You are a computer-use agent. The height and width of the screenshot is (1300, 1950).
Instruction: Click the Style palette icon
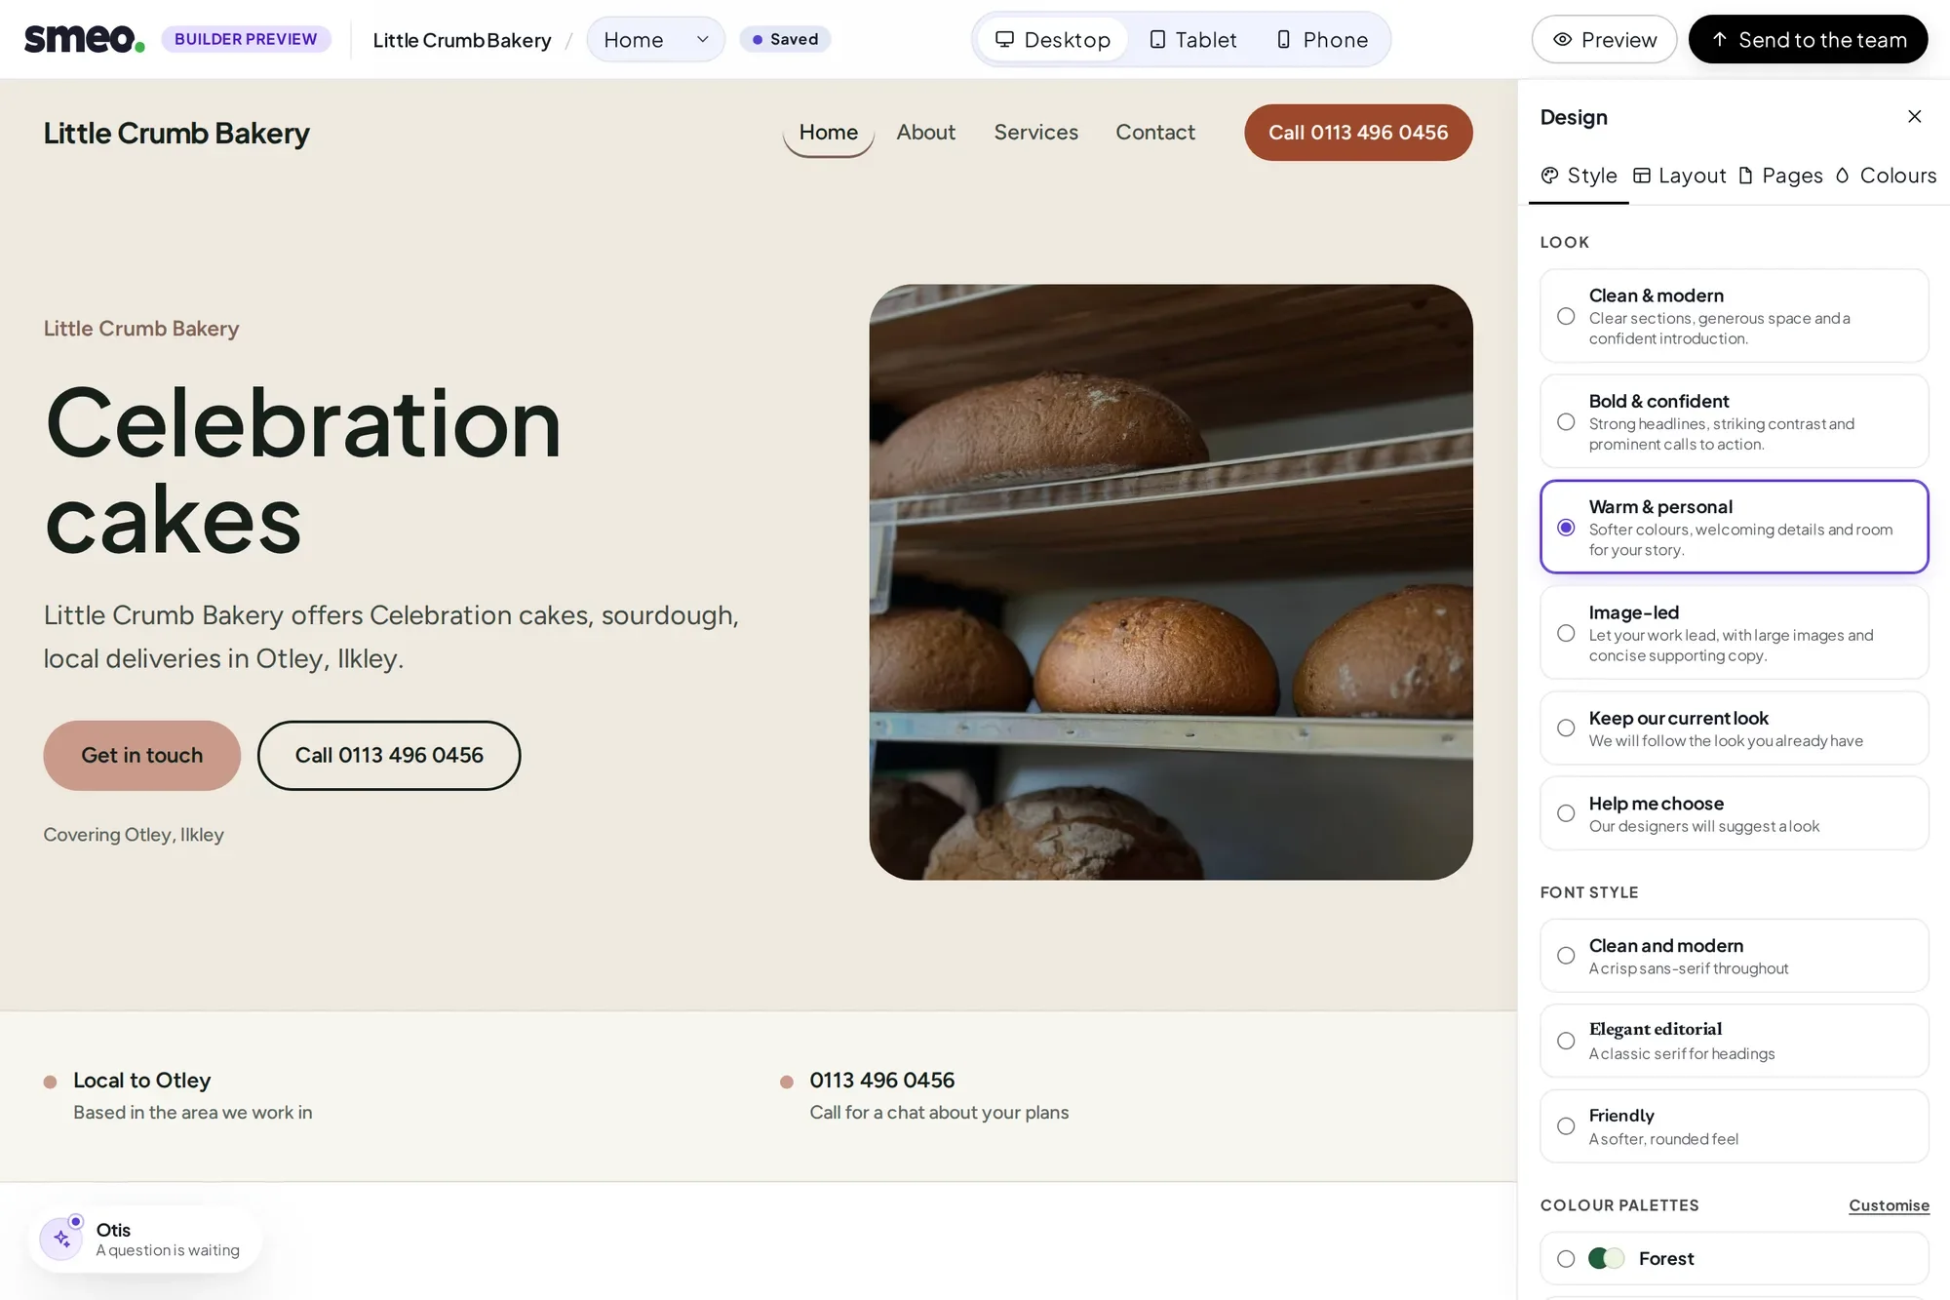pos(1549,176)
